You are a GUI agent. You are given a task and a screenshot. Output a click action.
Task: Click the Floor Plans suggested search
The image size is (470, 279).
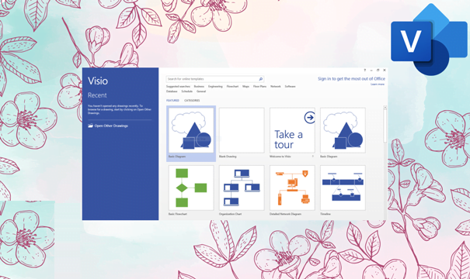(x=259, y=87)
